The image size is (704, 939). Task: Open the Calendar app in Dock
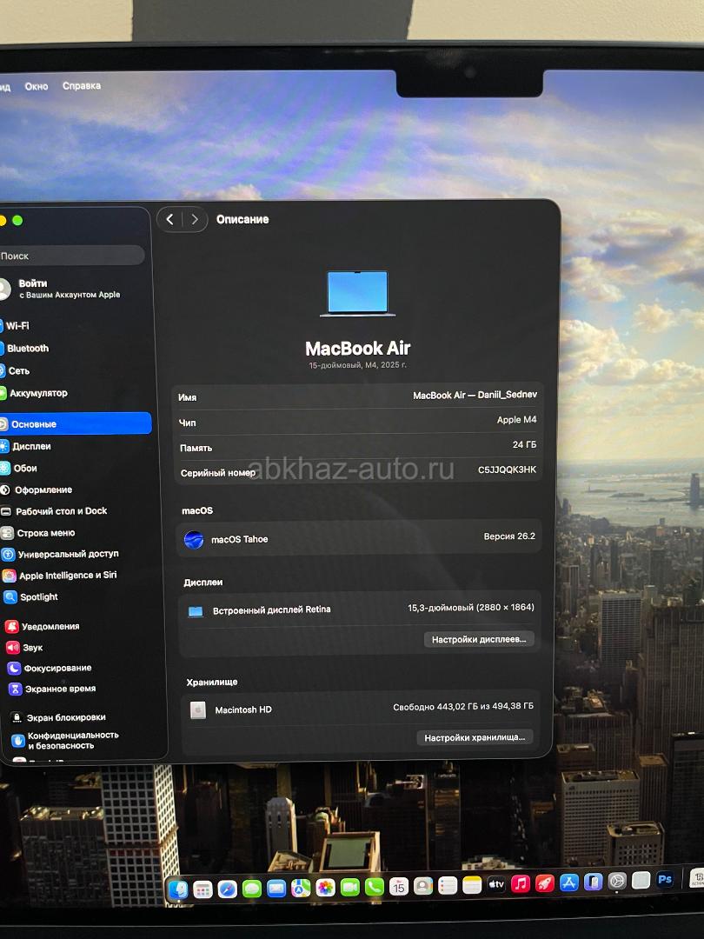399,886
